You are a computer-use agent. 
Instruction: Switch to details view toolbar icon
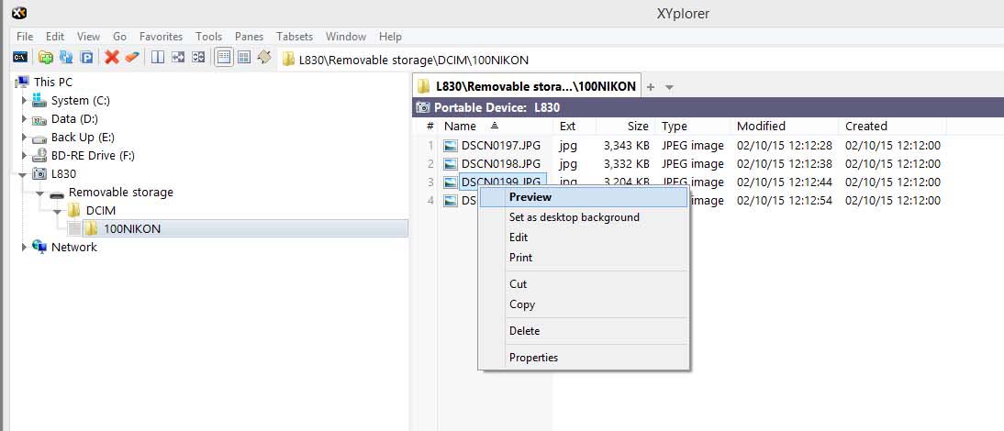coord(223,58)
